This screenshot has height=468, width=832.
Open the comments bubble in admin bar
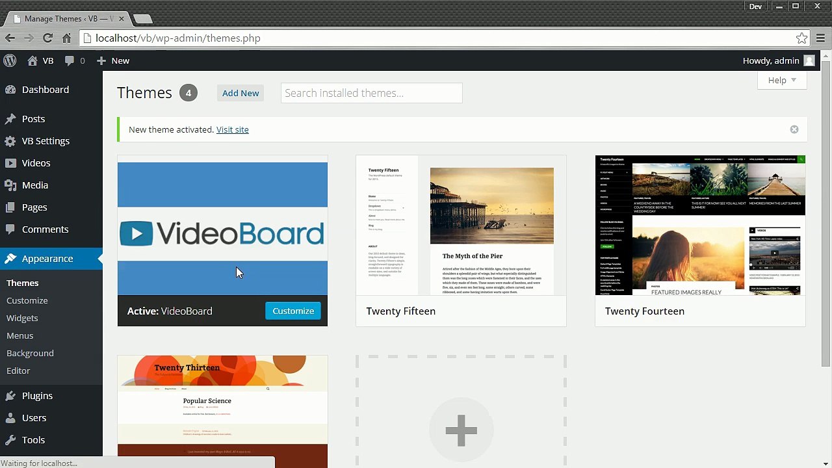pyautogui.click(x=70, y=60)
